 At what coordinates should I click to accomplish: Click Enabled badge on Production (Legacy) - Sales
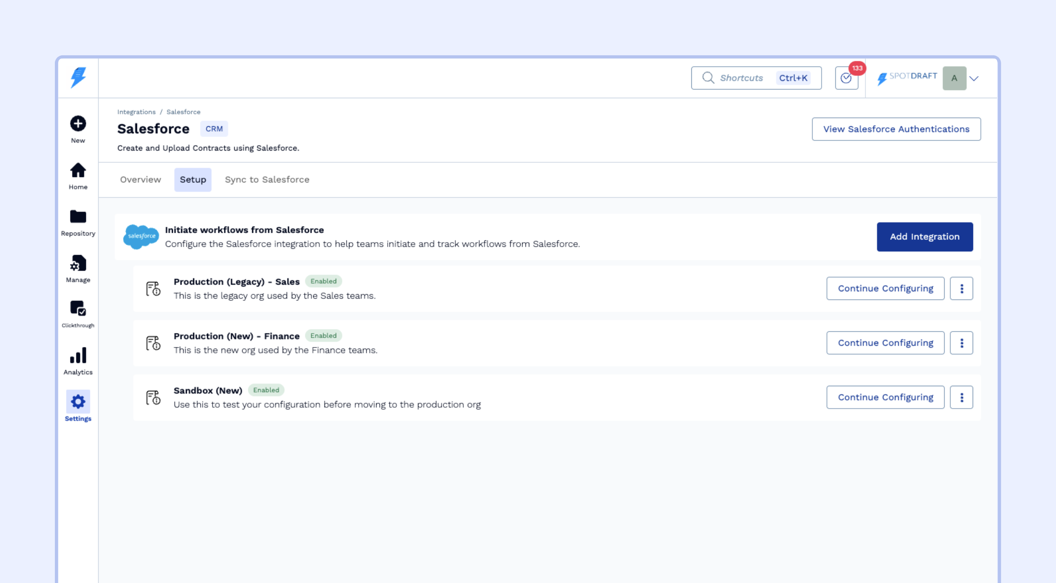(x=323, y=281)
